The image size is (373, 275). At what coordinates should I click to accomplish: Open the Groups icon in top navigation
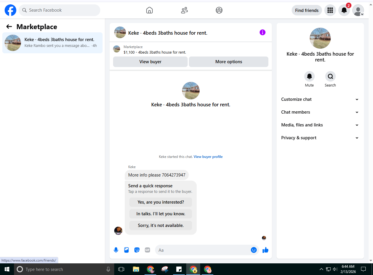pyautogui.click(x=219, y=10)
